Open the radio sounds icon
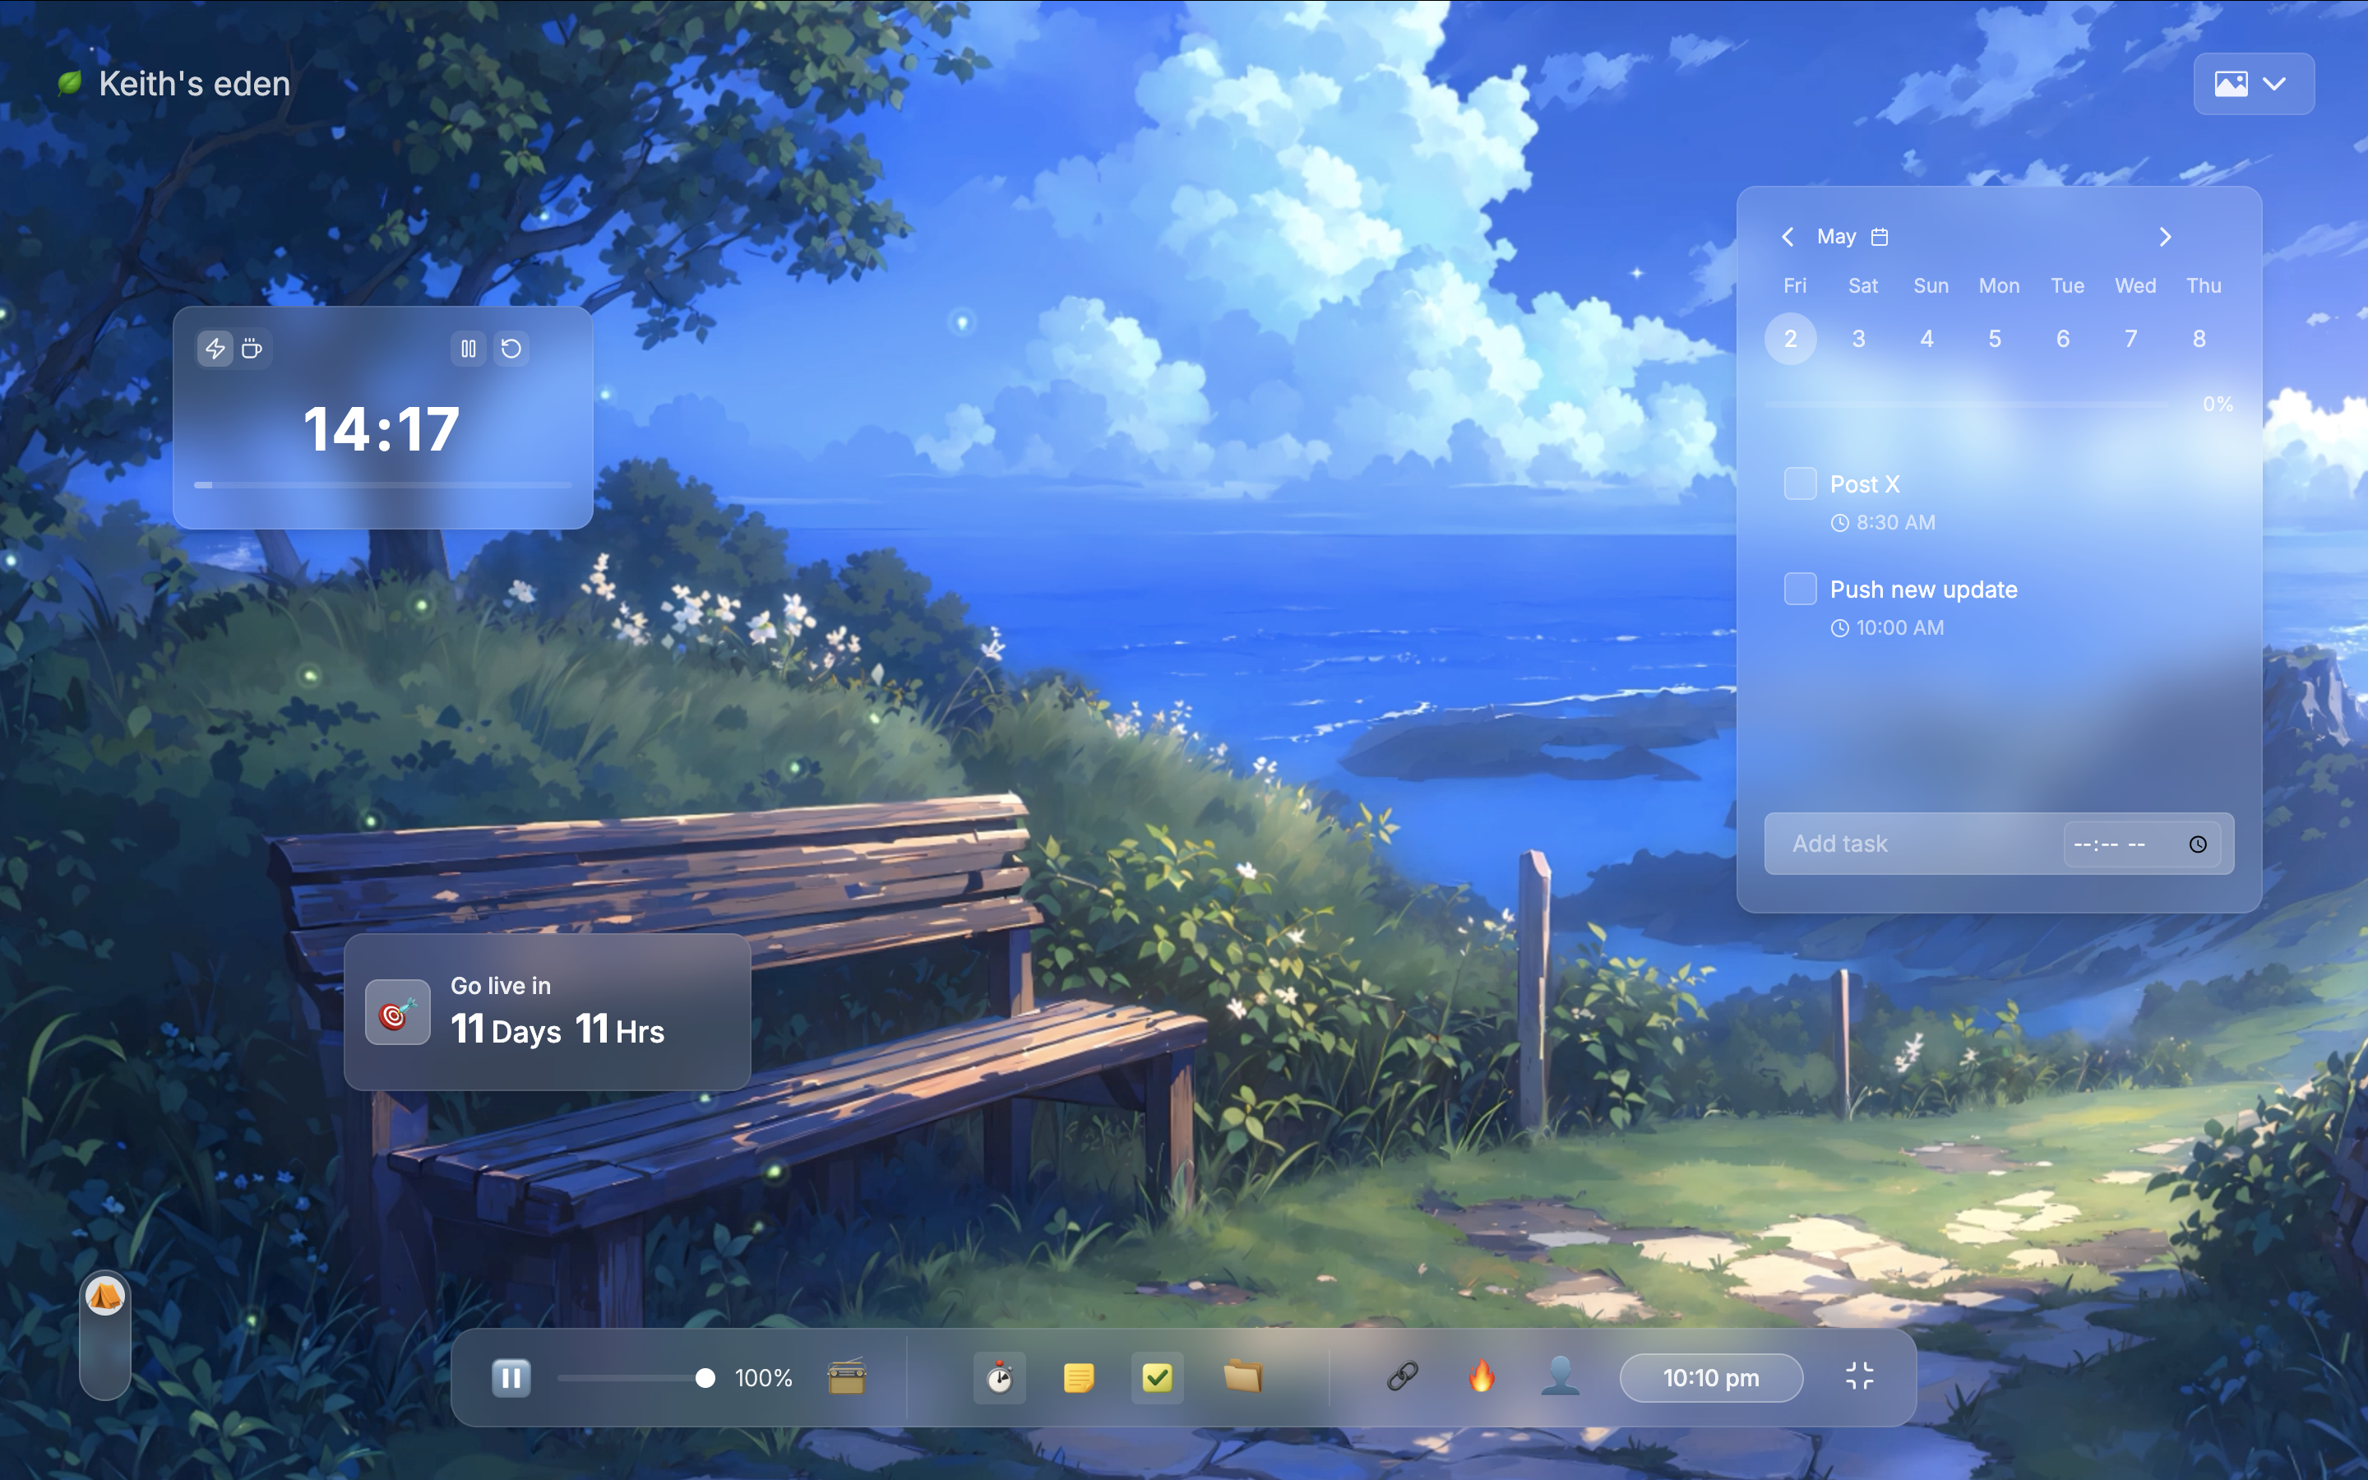 pos(846,1377)
